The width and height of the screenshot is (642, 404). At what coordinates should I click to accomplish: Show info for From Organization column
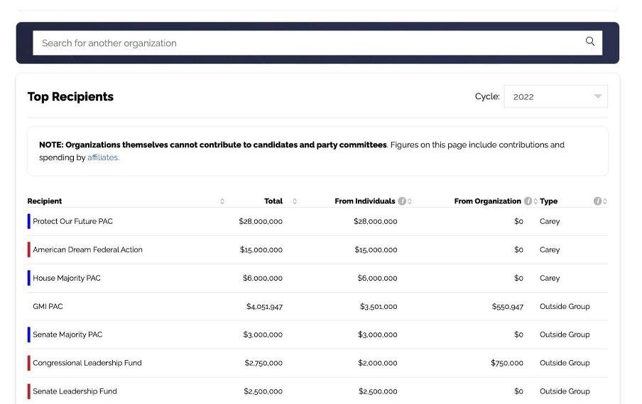pos(528,201)
